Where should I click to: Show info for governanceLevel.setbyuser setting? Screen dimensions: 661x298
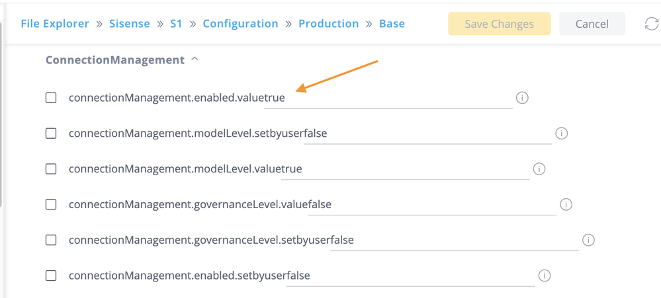pyautogui.click(x=588, y=240)
